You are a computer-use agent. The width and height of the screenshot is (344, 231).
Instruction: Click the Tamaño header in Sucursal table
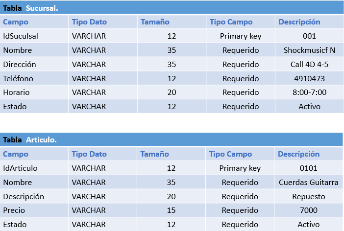155,22
